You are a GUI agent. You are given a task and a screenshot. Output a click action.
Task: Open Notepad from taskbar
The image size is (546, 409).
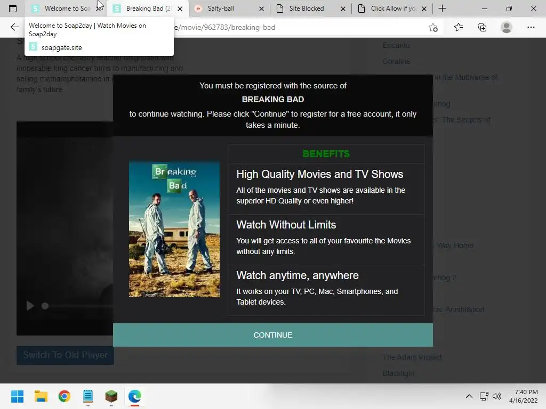88,396
